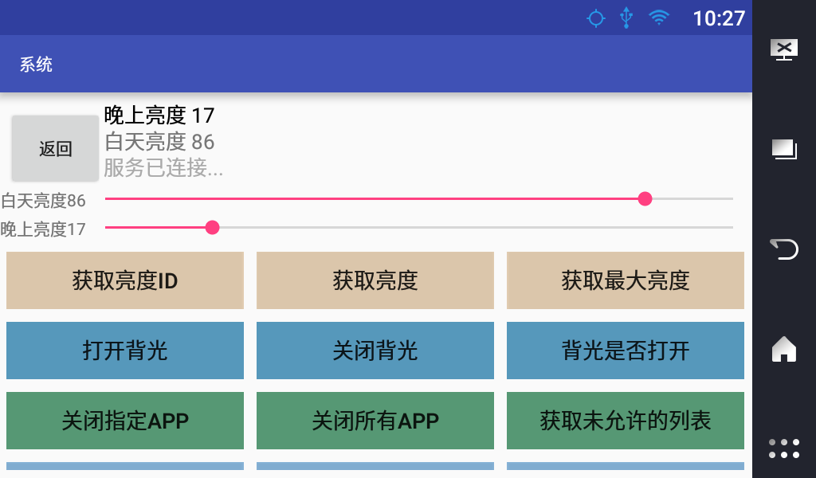
Task: Click the 晚上亮度17 slider label
Action: pyautogui.click(x=43, y=229)
